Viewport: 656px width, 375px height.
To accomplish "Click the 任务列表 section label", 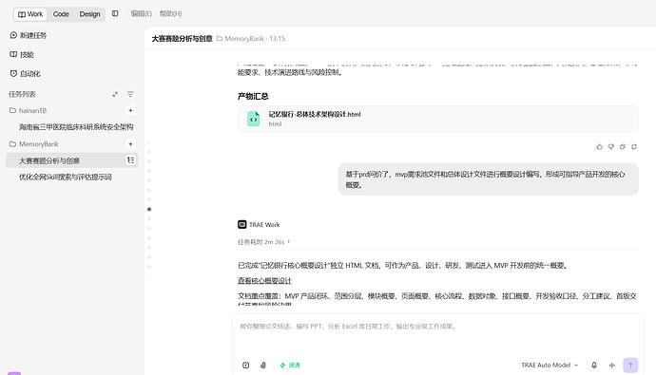I will [x=22, y=94].
